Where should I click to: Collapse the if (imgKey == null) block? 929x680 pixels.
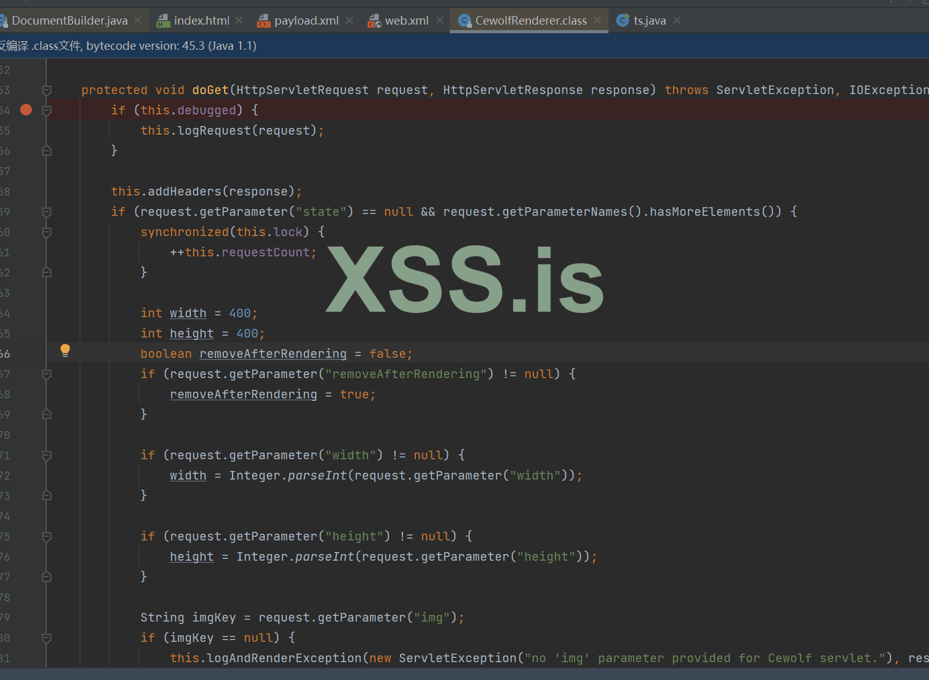(46, 638)
